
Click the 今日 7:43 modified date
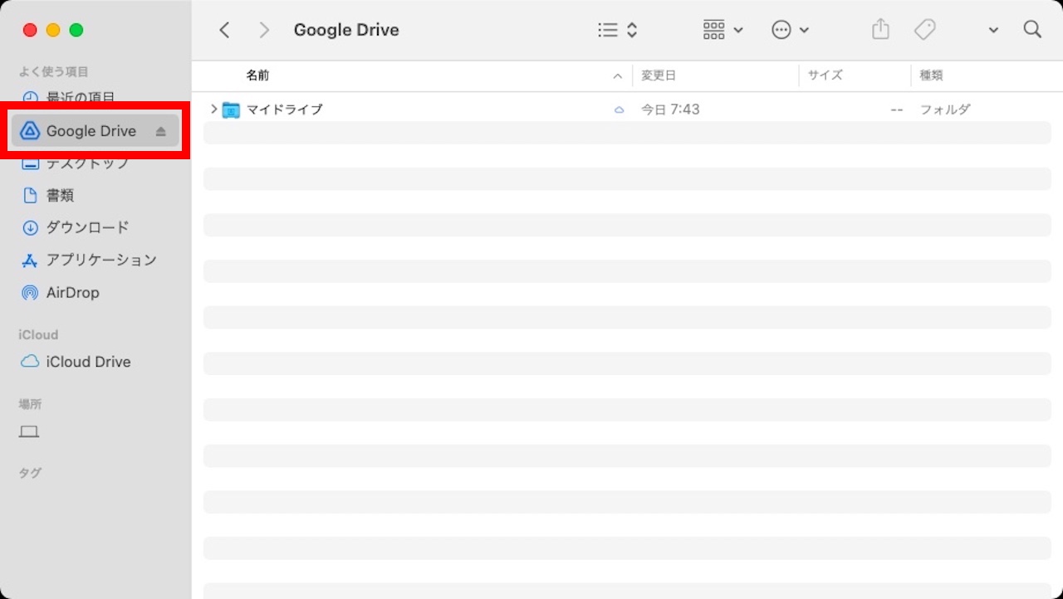(670, 110)
